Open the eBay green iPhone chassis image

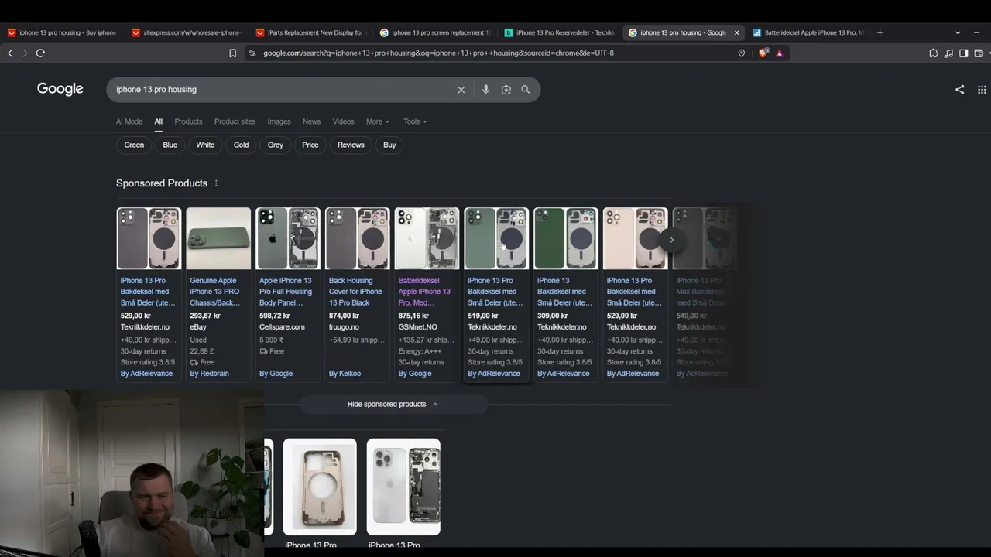pos(218,238)
